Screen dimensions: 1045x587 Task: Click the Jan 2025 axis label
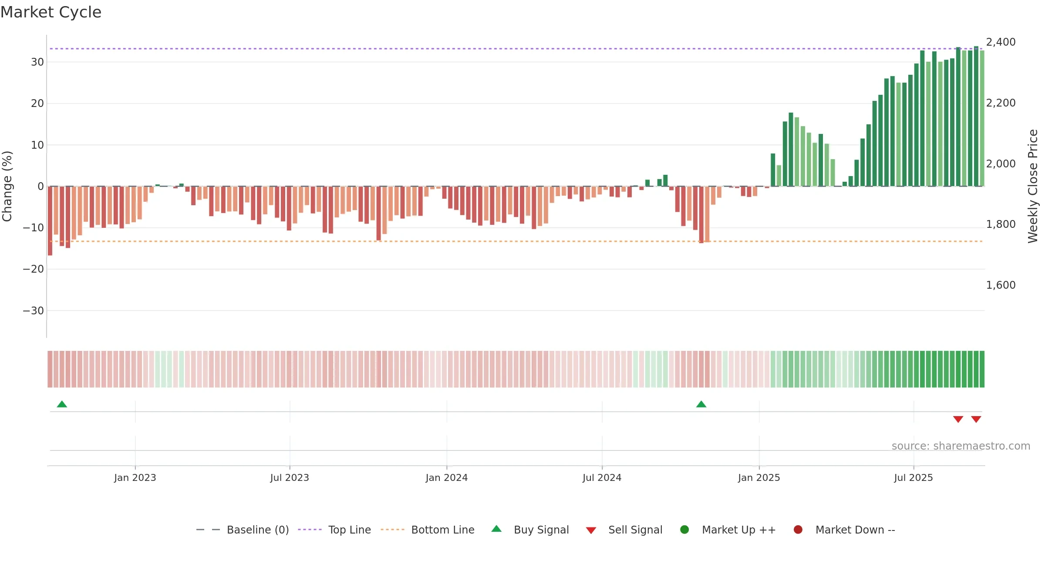click(759, 477)
